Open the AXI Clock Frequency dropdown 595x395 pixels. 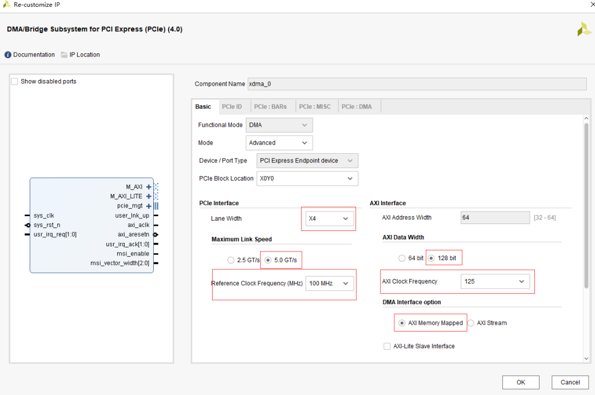pos(494,281)
